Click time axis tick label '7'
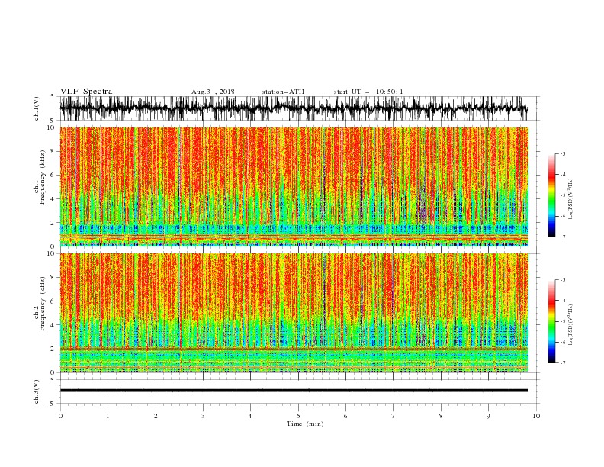Screen dimensions: 604x467 tap(394, 416)
